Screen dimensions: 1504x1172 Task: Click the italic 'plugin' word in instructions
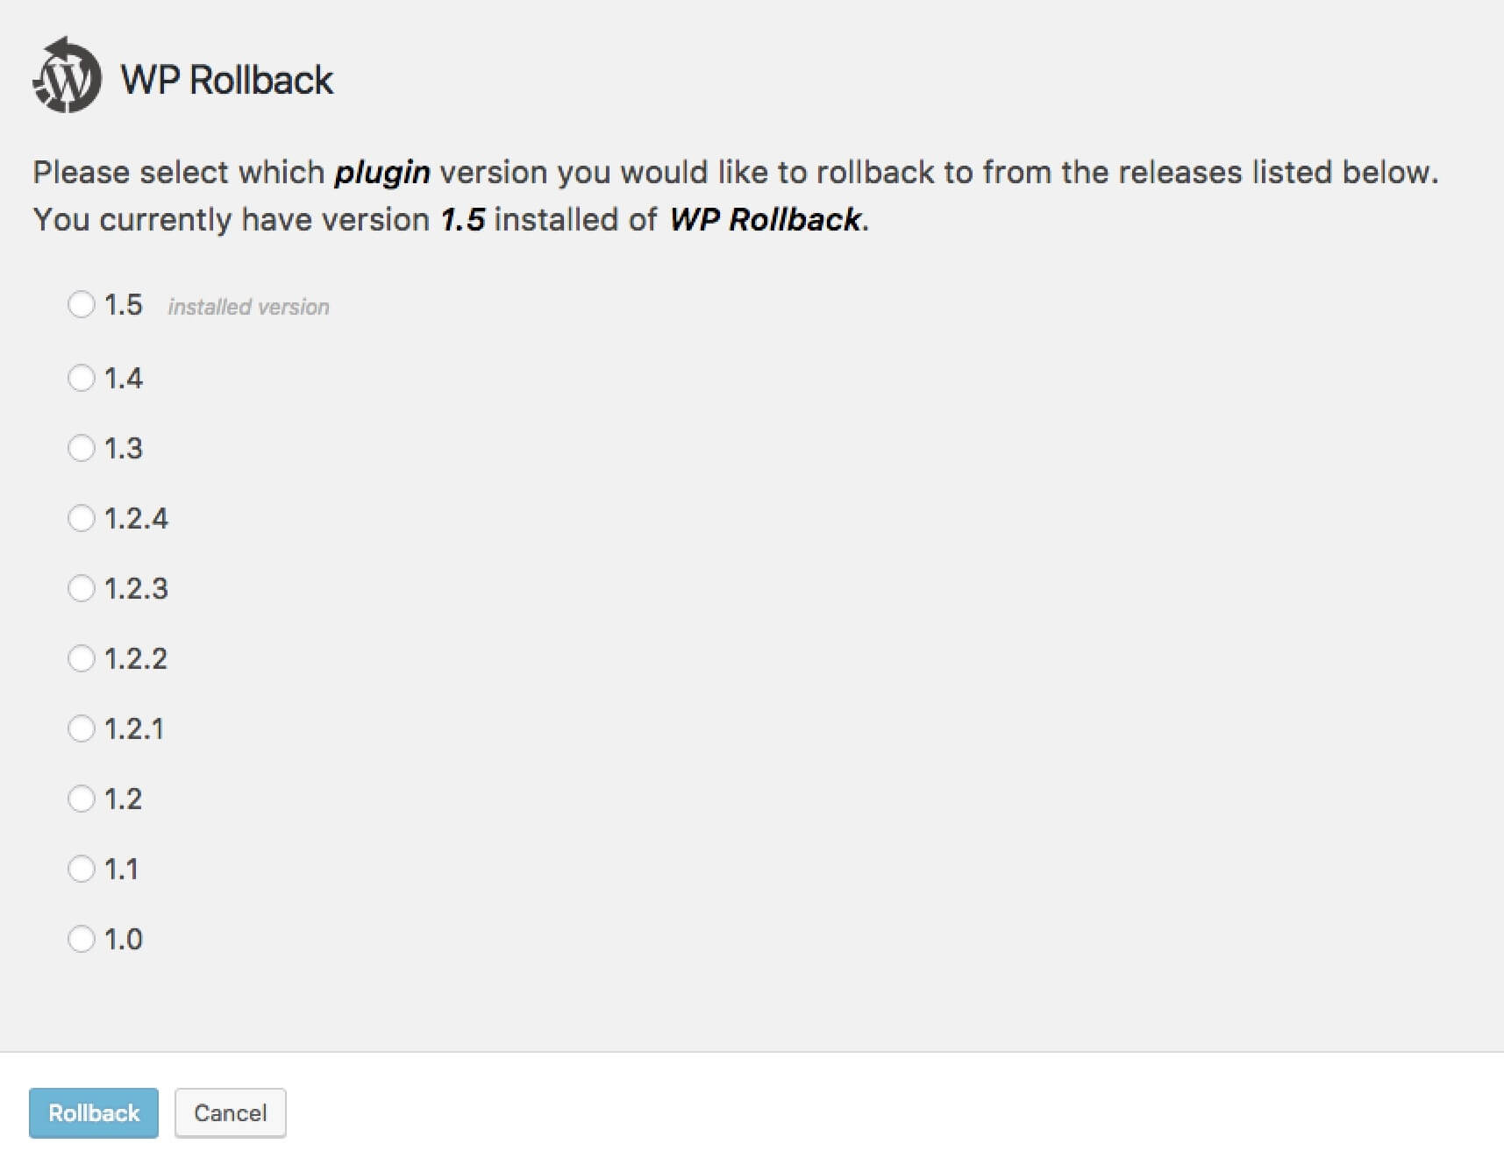[x=382, y=174]
